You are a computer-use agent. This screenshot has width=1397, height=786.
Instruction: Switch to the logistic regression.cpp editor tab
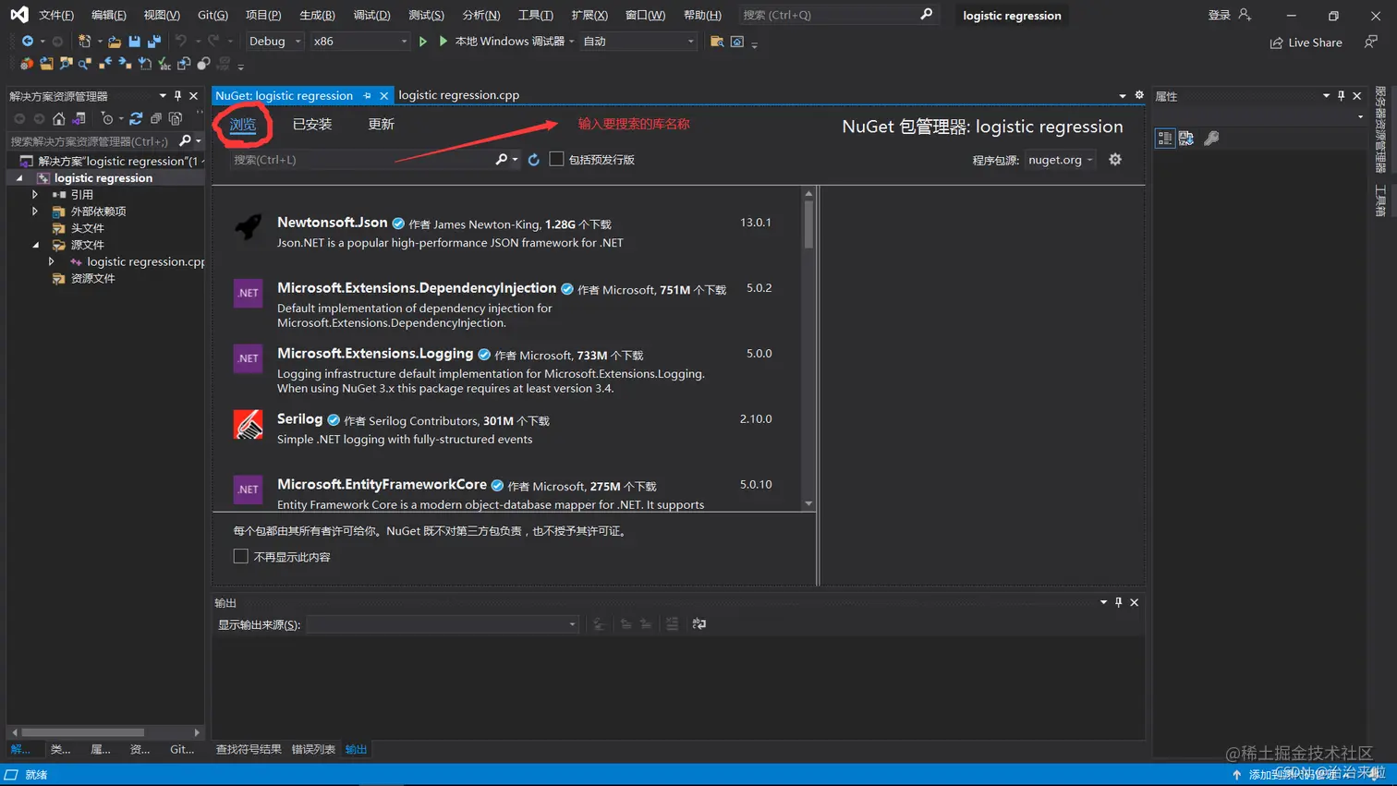pyautogui.click(x=458, y=95)
